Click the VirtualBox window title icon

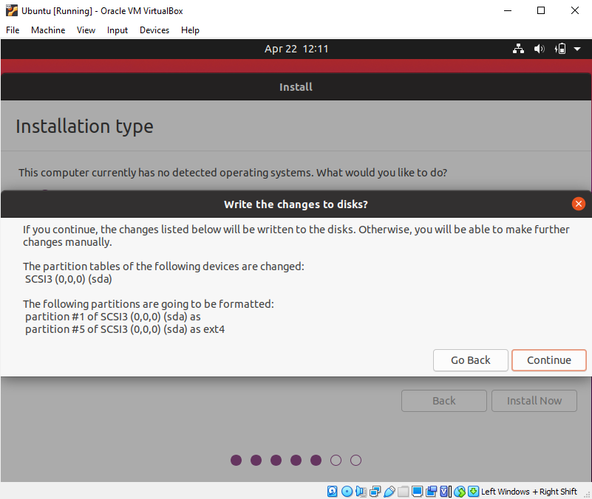point(12,10)
